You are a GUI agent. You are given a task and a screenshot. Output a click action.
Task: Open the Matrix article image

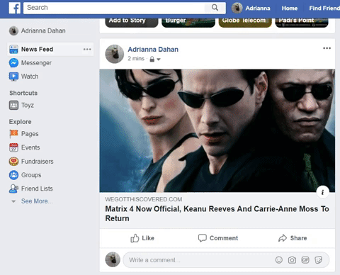[217, 130]
